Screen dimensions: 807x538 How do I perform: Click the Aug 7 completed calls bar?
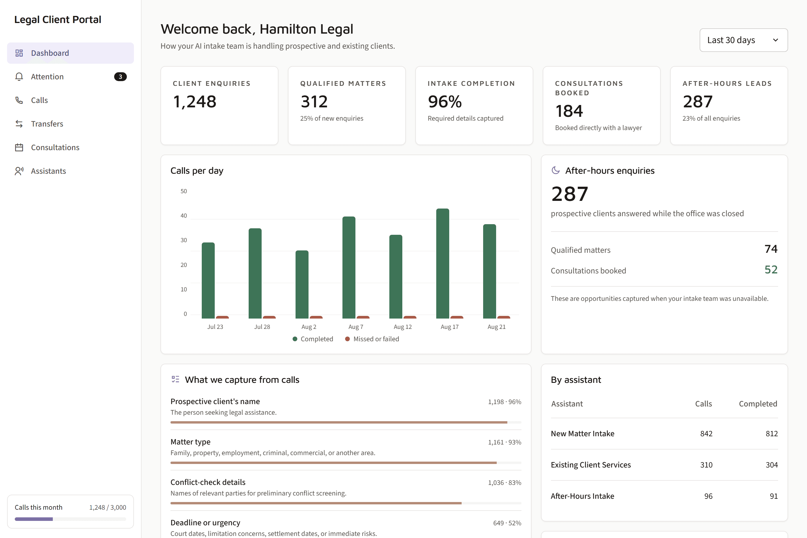click(x=349, y=267)
